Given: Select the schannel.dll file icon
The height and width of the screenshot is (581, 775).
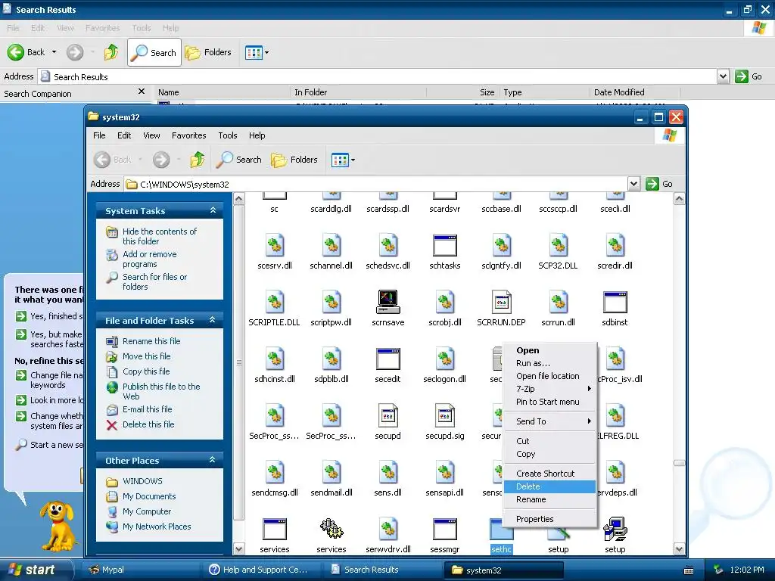Looking at the screenshot, I should [331, 246].
